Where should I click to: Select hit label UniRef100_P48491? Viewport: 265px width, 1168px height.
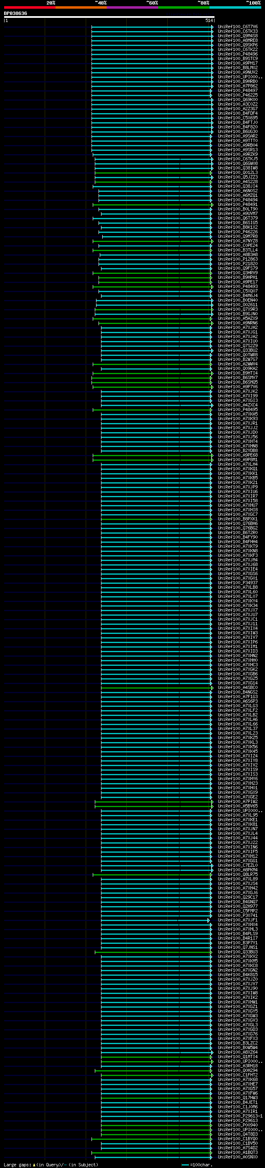pos(238,205)
